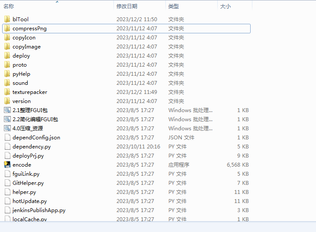Click the blTool folder icon
The height and width of the screenshot is (232, 316).
click(x=7, y=19)
